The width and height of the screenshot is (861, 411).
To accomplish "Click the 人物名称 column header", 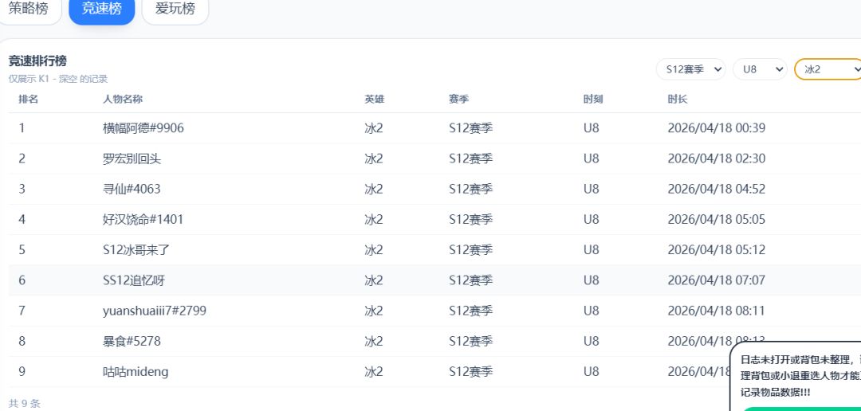I will tap(123, 100).
